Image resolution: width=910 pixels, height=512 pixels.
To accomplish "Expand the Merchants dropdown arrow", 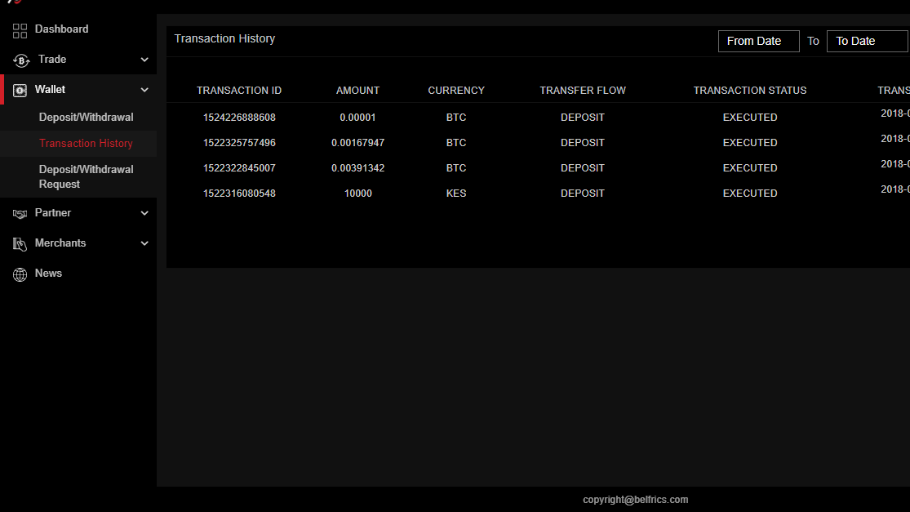I will 144,243.
